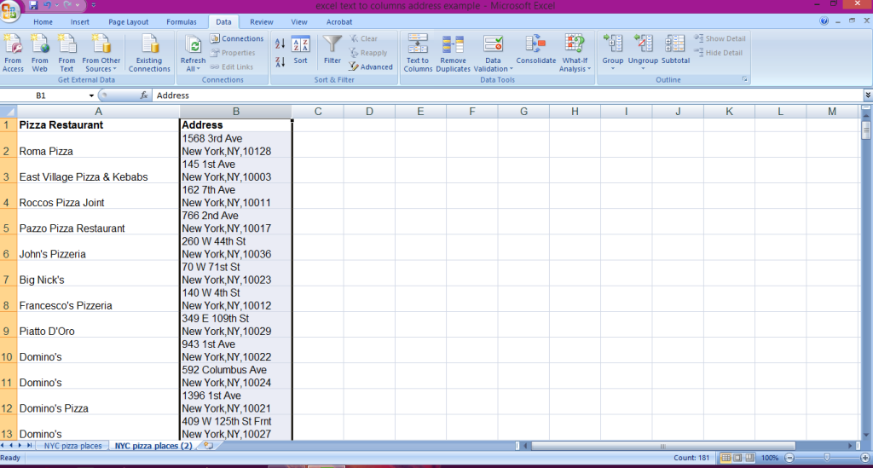Click Remove Duplicates
This screenshot has width=873, height=468.
(x=453, y=53)
